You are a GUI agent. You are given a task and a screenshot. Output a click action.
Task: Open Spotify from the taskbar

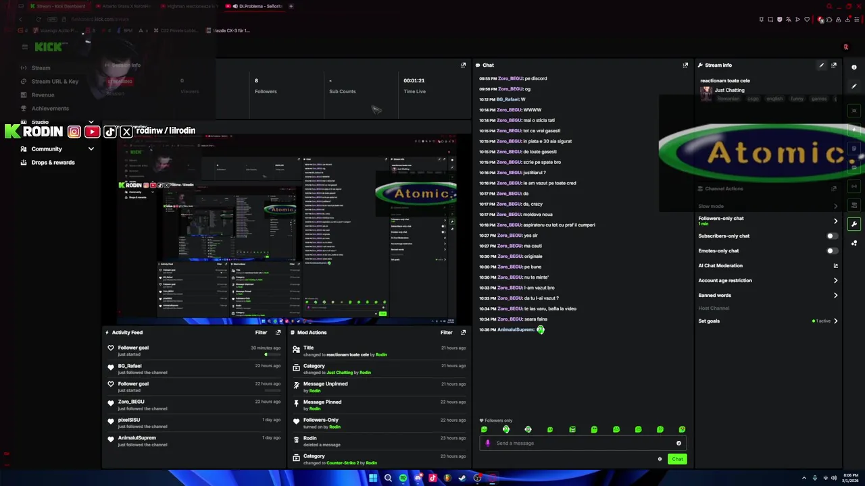pos(403,478)
